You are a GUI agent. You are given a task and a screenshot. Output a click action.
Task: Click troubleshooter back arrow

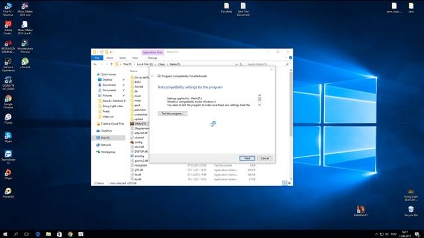pos(152,76)
